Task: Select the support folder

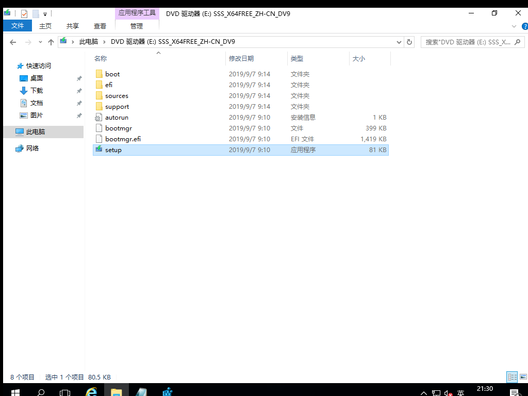Action: pos(241,106)
